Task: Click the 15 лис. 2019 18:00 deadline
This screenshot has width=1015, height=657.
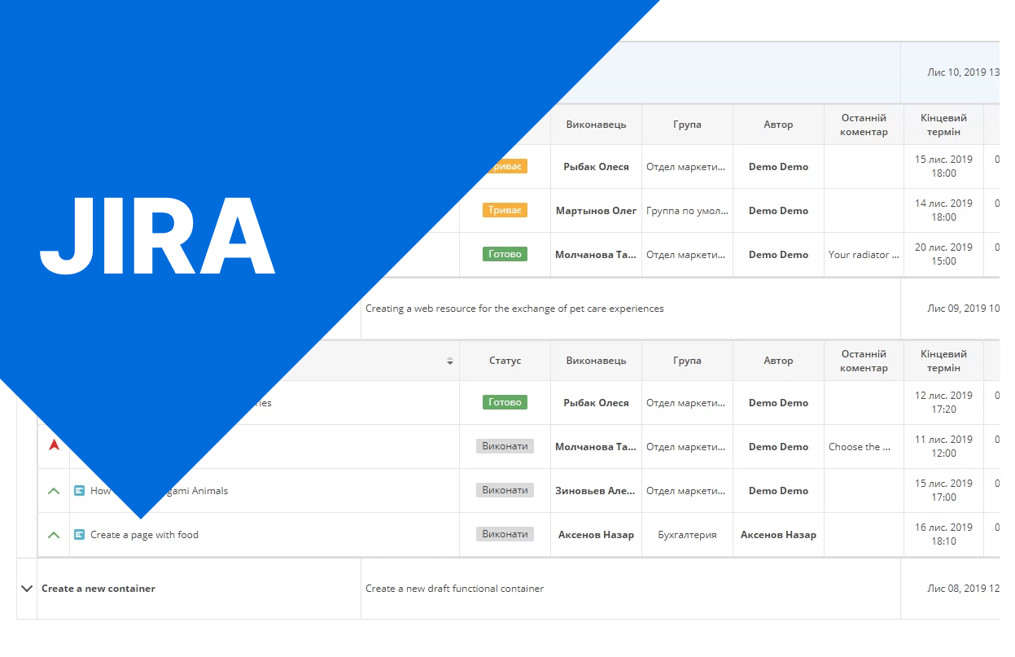Action: click(x=944, y=166)
